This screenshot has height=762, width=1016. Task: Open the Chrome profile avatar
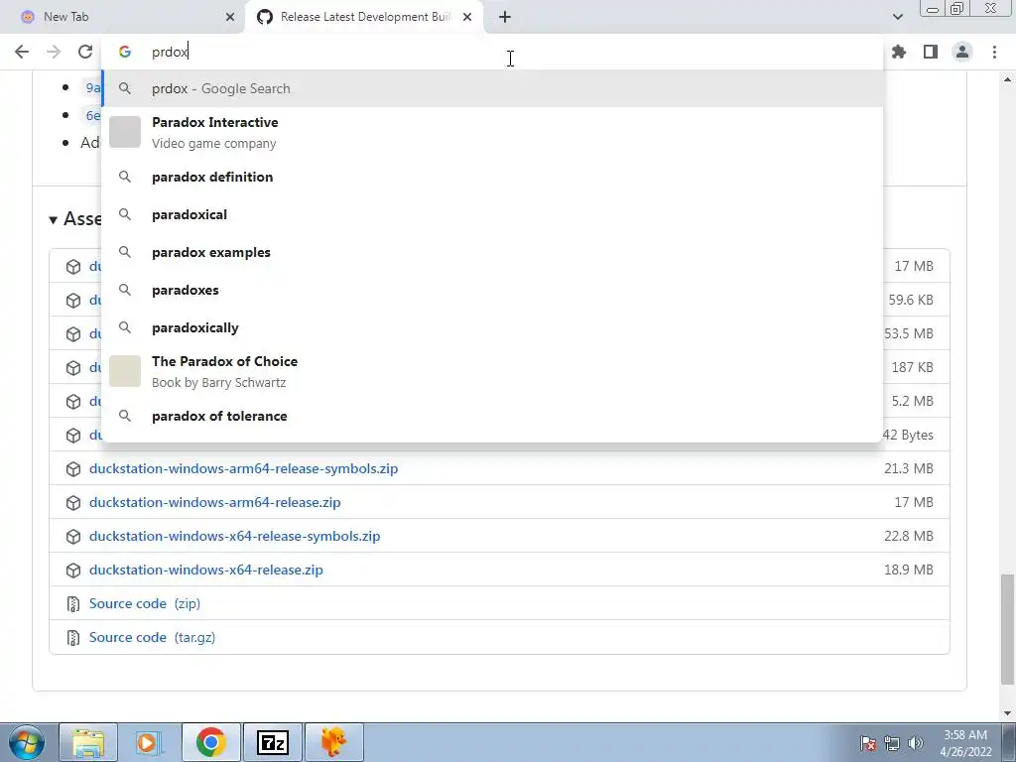[962, 52]
